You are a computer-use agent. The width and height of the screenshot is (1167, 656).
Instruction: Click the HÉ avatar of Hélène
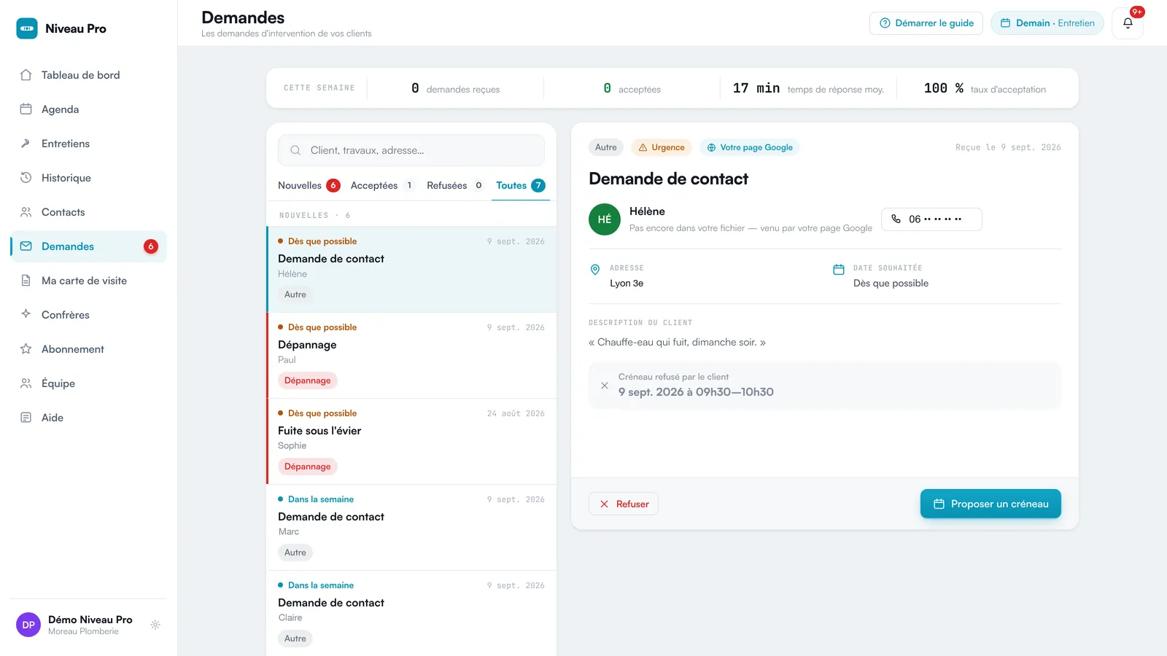(605, 219)
